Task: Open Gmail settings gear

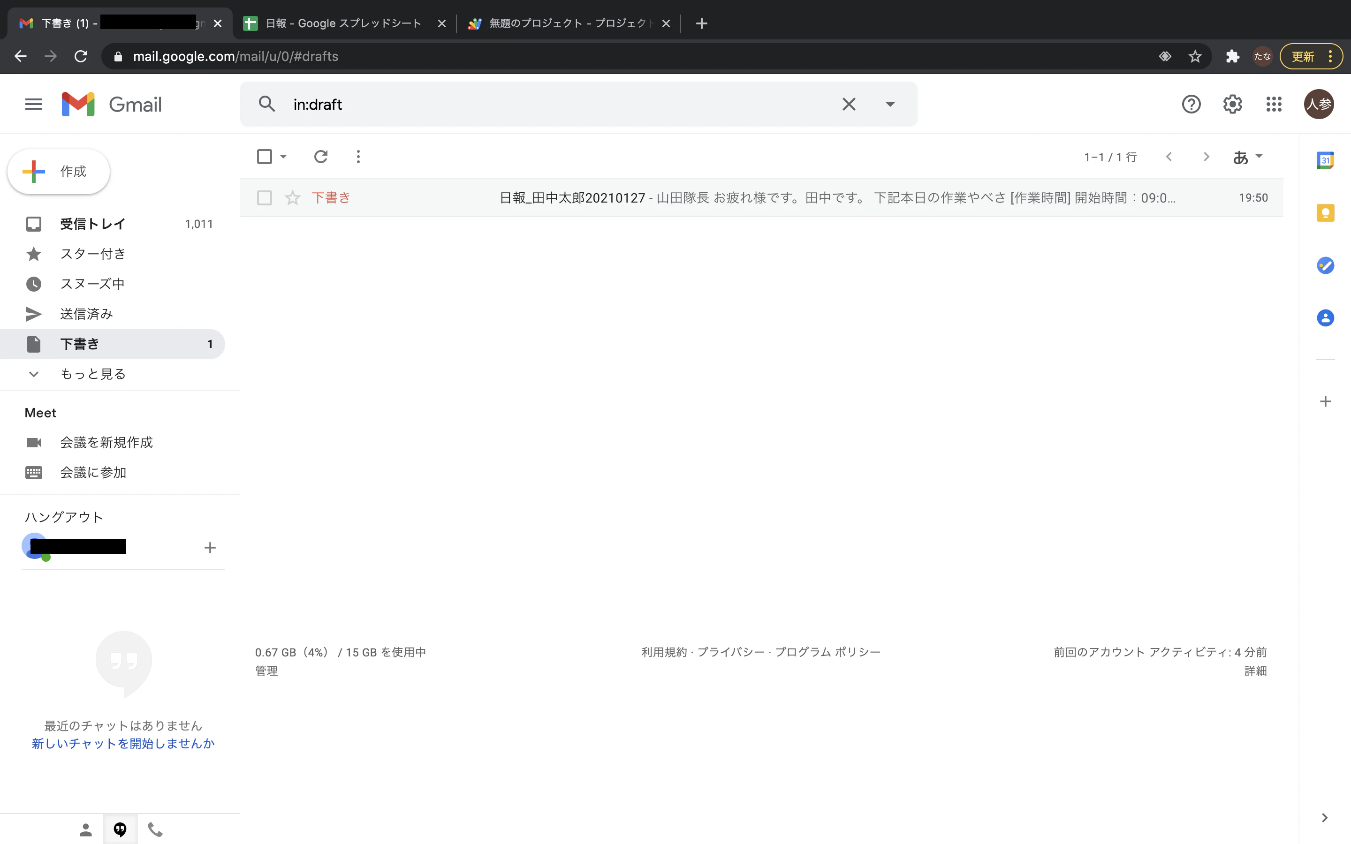Action: click(x=1232, y=104)
